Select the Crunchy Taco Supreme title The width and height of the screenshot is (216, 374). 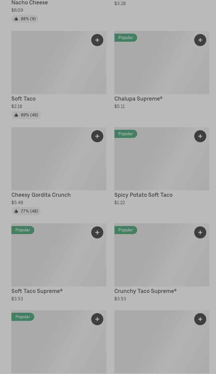point(145,291)
